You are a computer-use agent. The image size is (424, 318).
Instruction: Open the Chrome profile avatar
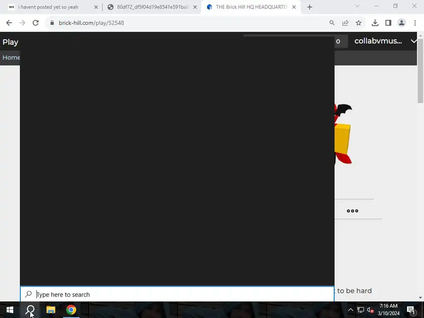pos(402,23)
